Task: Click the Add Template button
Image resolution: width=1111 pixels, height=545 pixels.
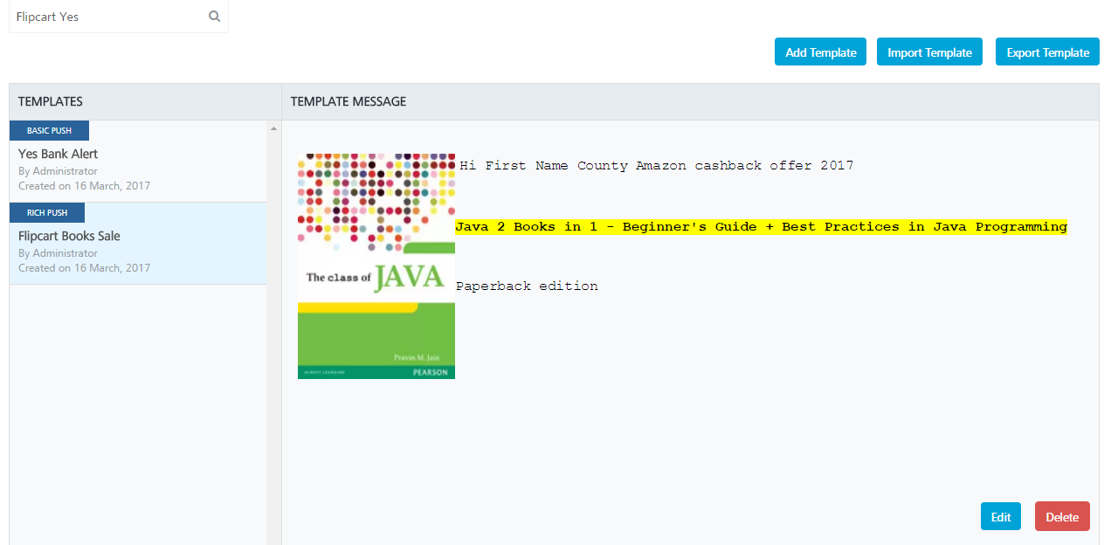Action: tap(820, 52)
